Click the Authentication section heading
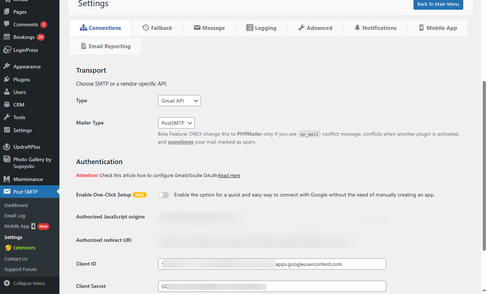The height and width of the screenshot is (294, 487). coord(99,162)
